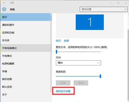Click the 标识 link
Screen dimensions: 129x102
click(58, 41)
